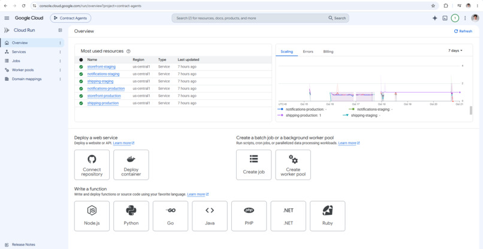The height and width of the screenshot is (249, 483).
Task: Open the storefront-staging service link
Action: [101, 67]
